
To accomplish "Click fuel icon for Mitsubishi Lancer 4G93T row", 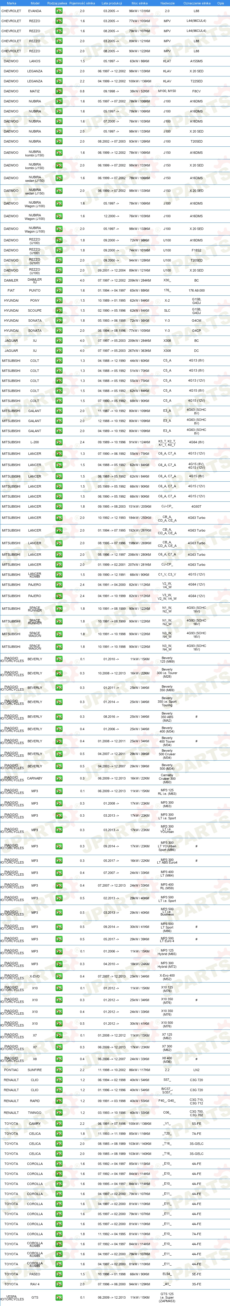I will point(59,506).
